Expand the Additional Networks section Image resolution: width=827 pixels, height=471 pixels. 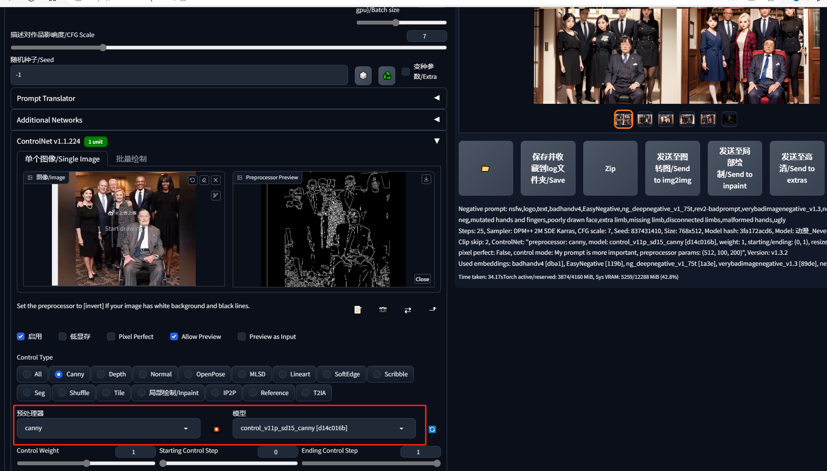(x=229, y=120)
